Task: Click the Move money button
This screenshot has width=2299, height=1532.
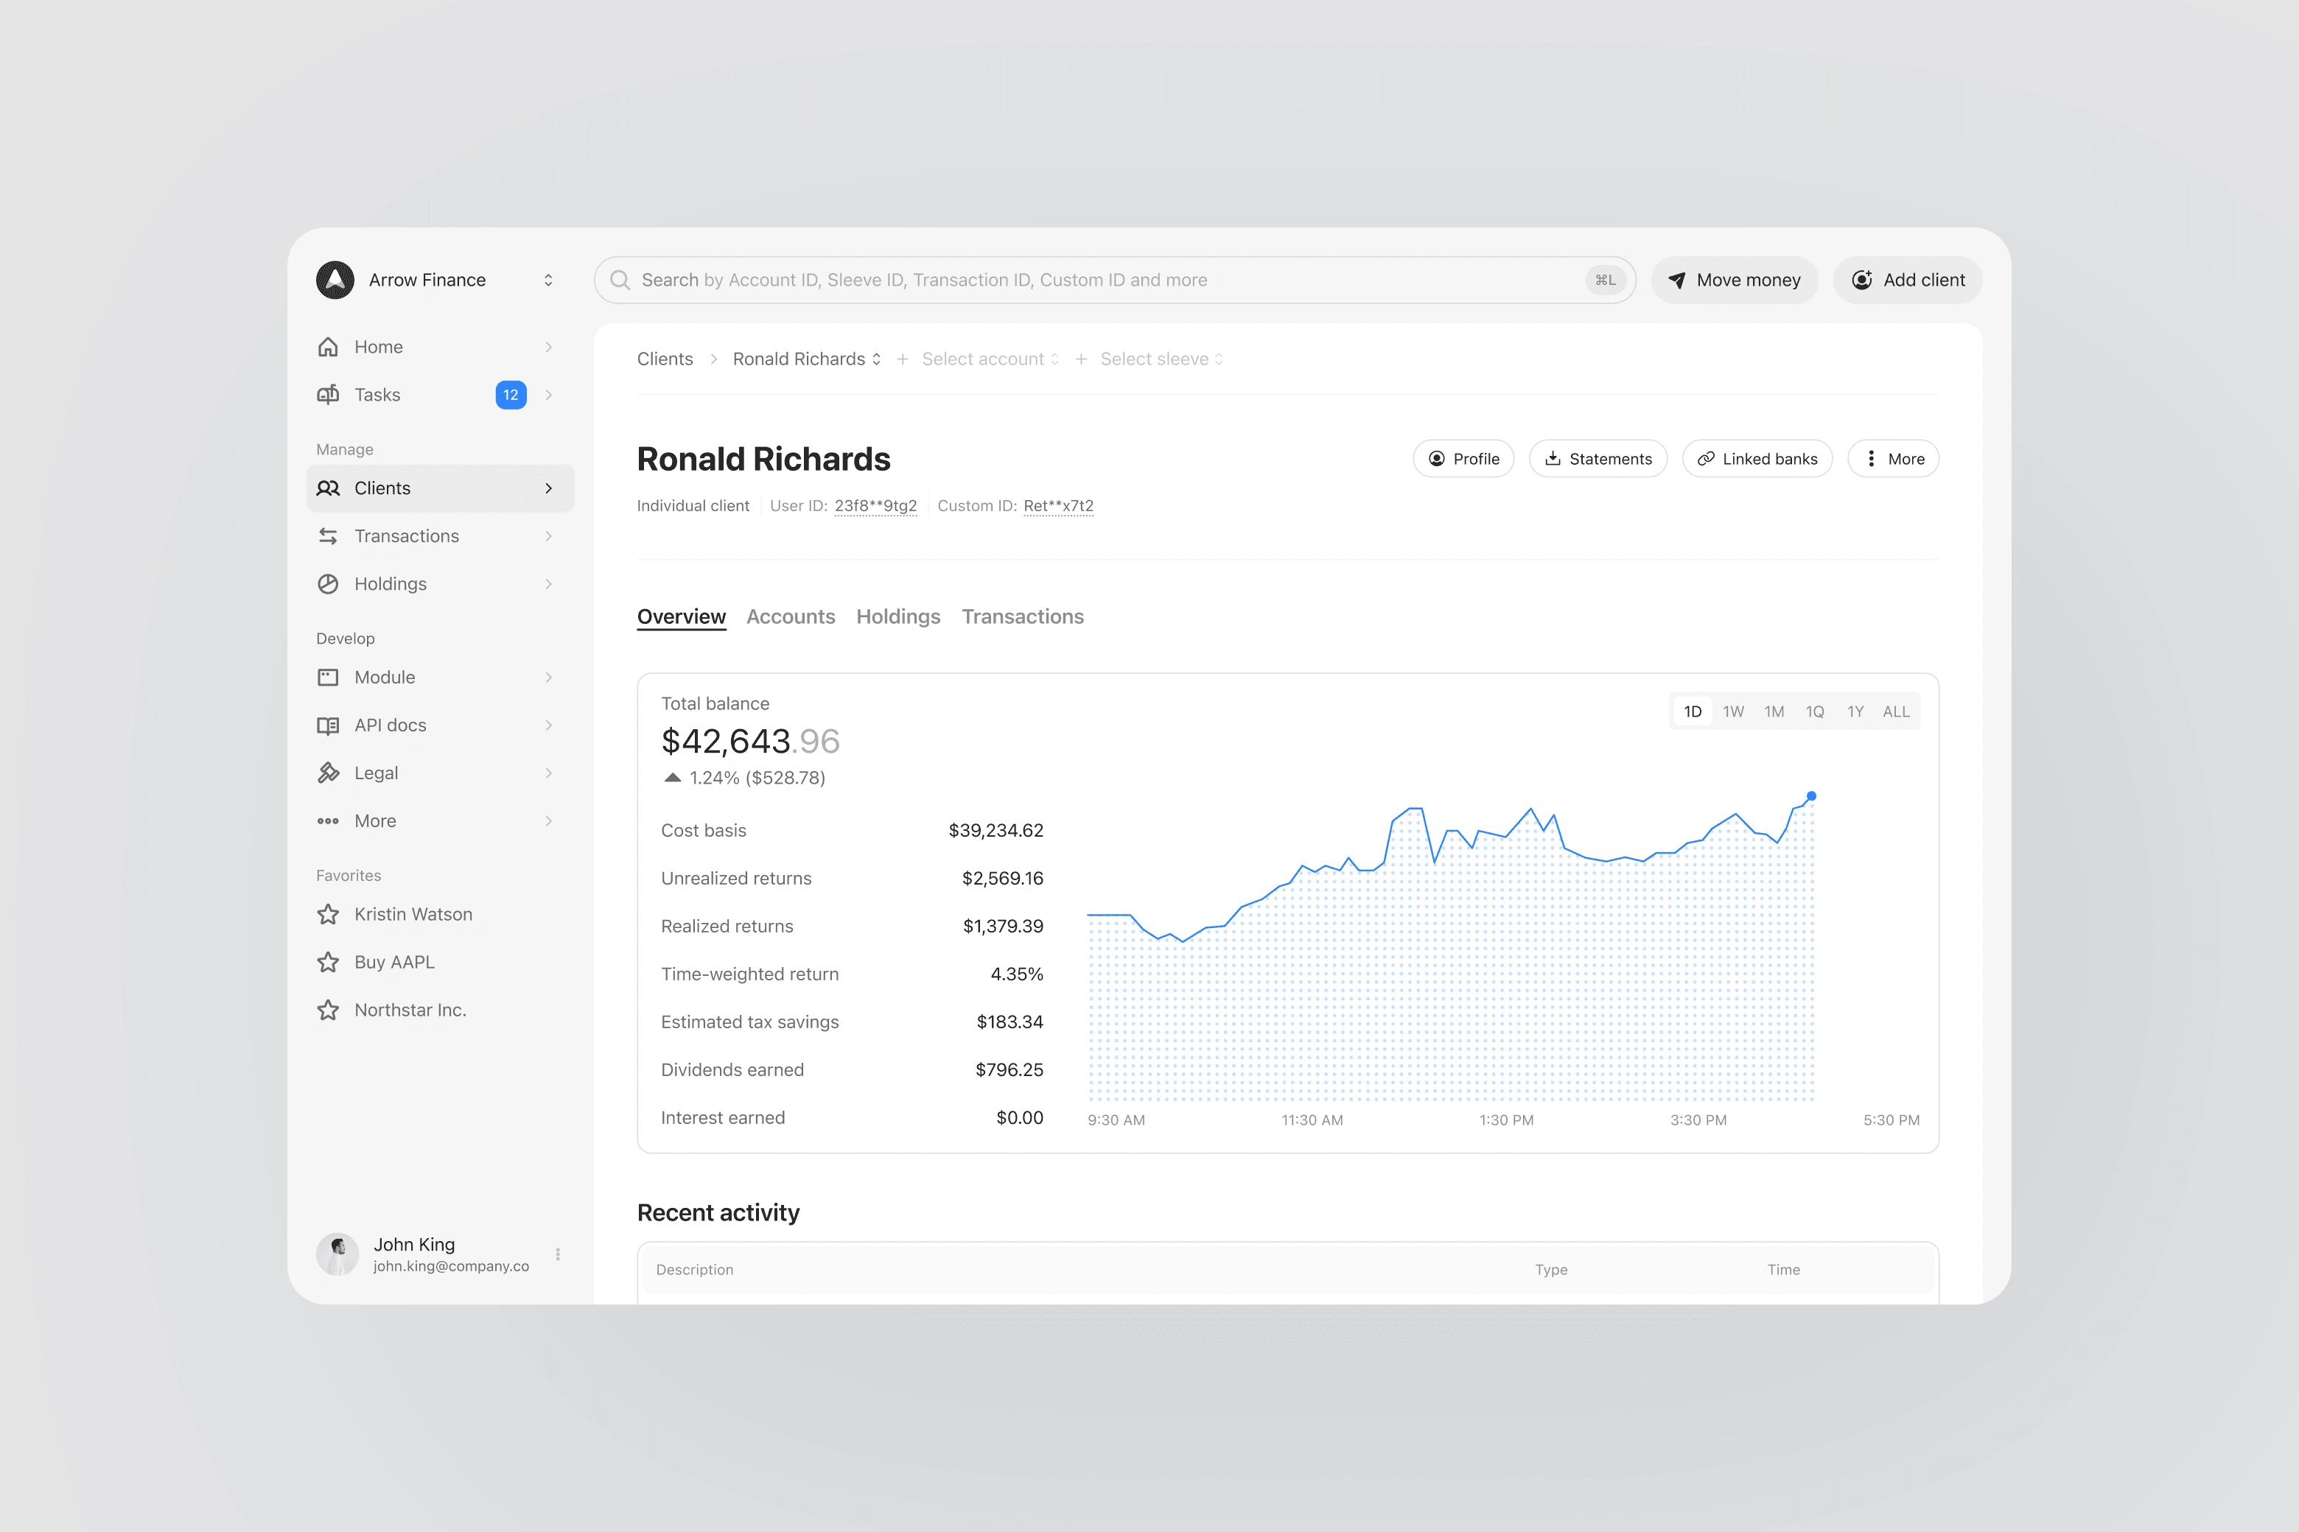Action: 1734,281
